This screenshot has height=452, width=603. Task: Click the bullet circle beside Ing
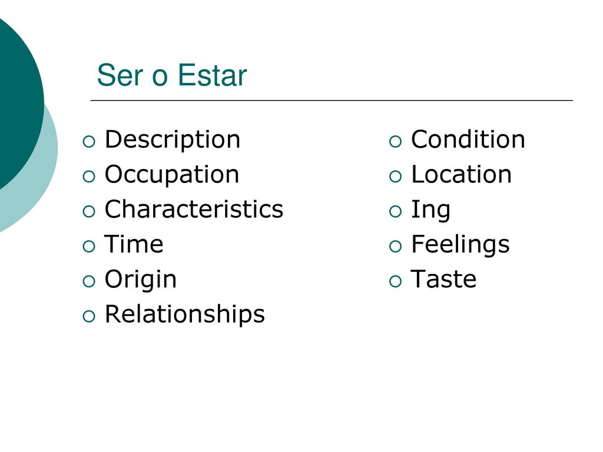coord(395,211)
